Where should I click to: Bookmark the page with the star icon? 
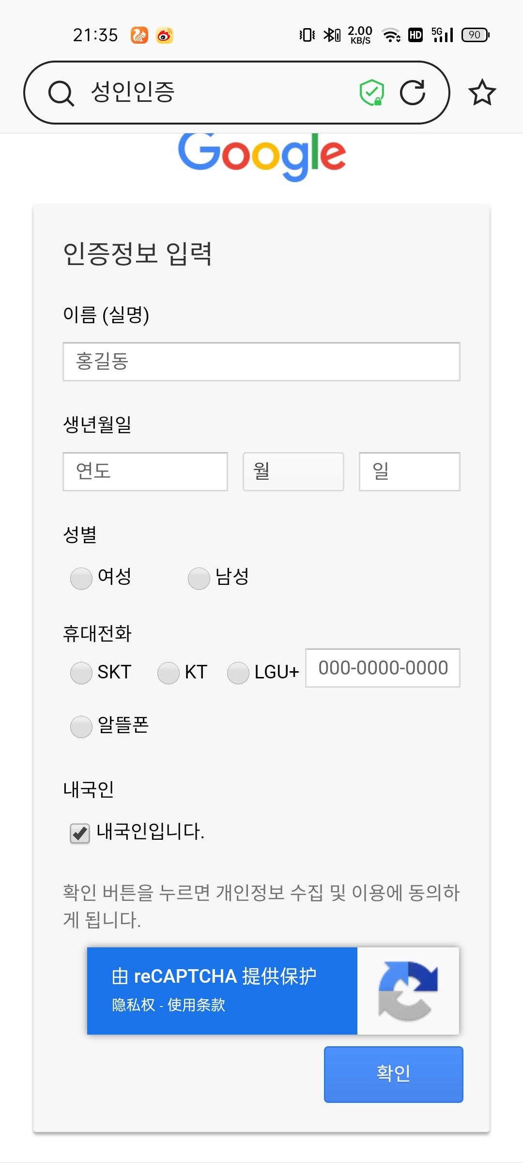tap(482, 93)
